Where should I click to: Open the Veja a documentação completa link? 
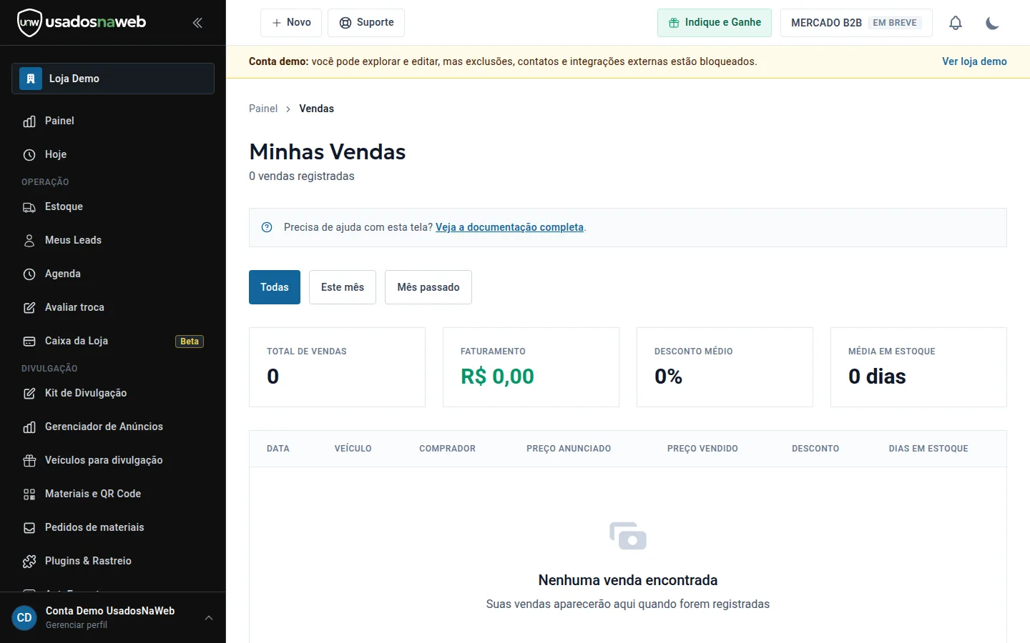[509, 227]
